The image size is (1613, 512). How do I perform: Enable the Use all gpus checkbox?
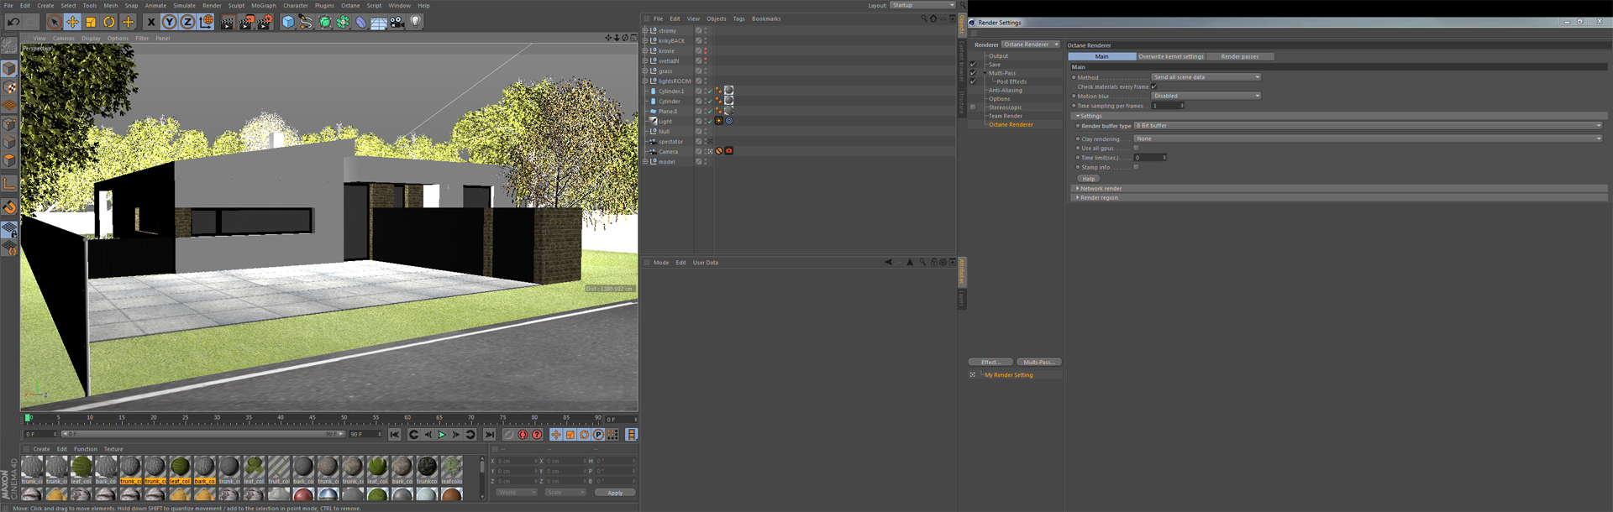click(1136, 148)
